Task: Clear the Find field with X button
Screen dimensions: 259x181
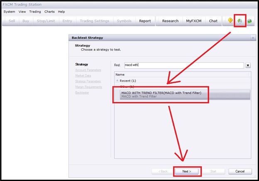Action: [248, 65]
